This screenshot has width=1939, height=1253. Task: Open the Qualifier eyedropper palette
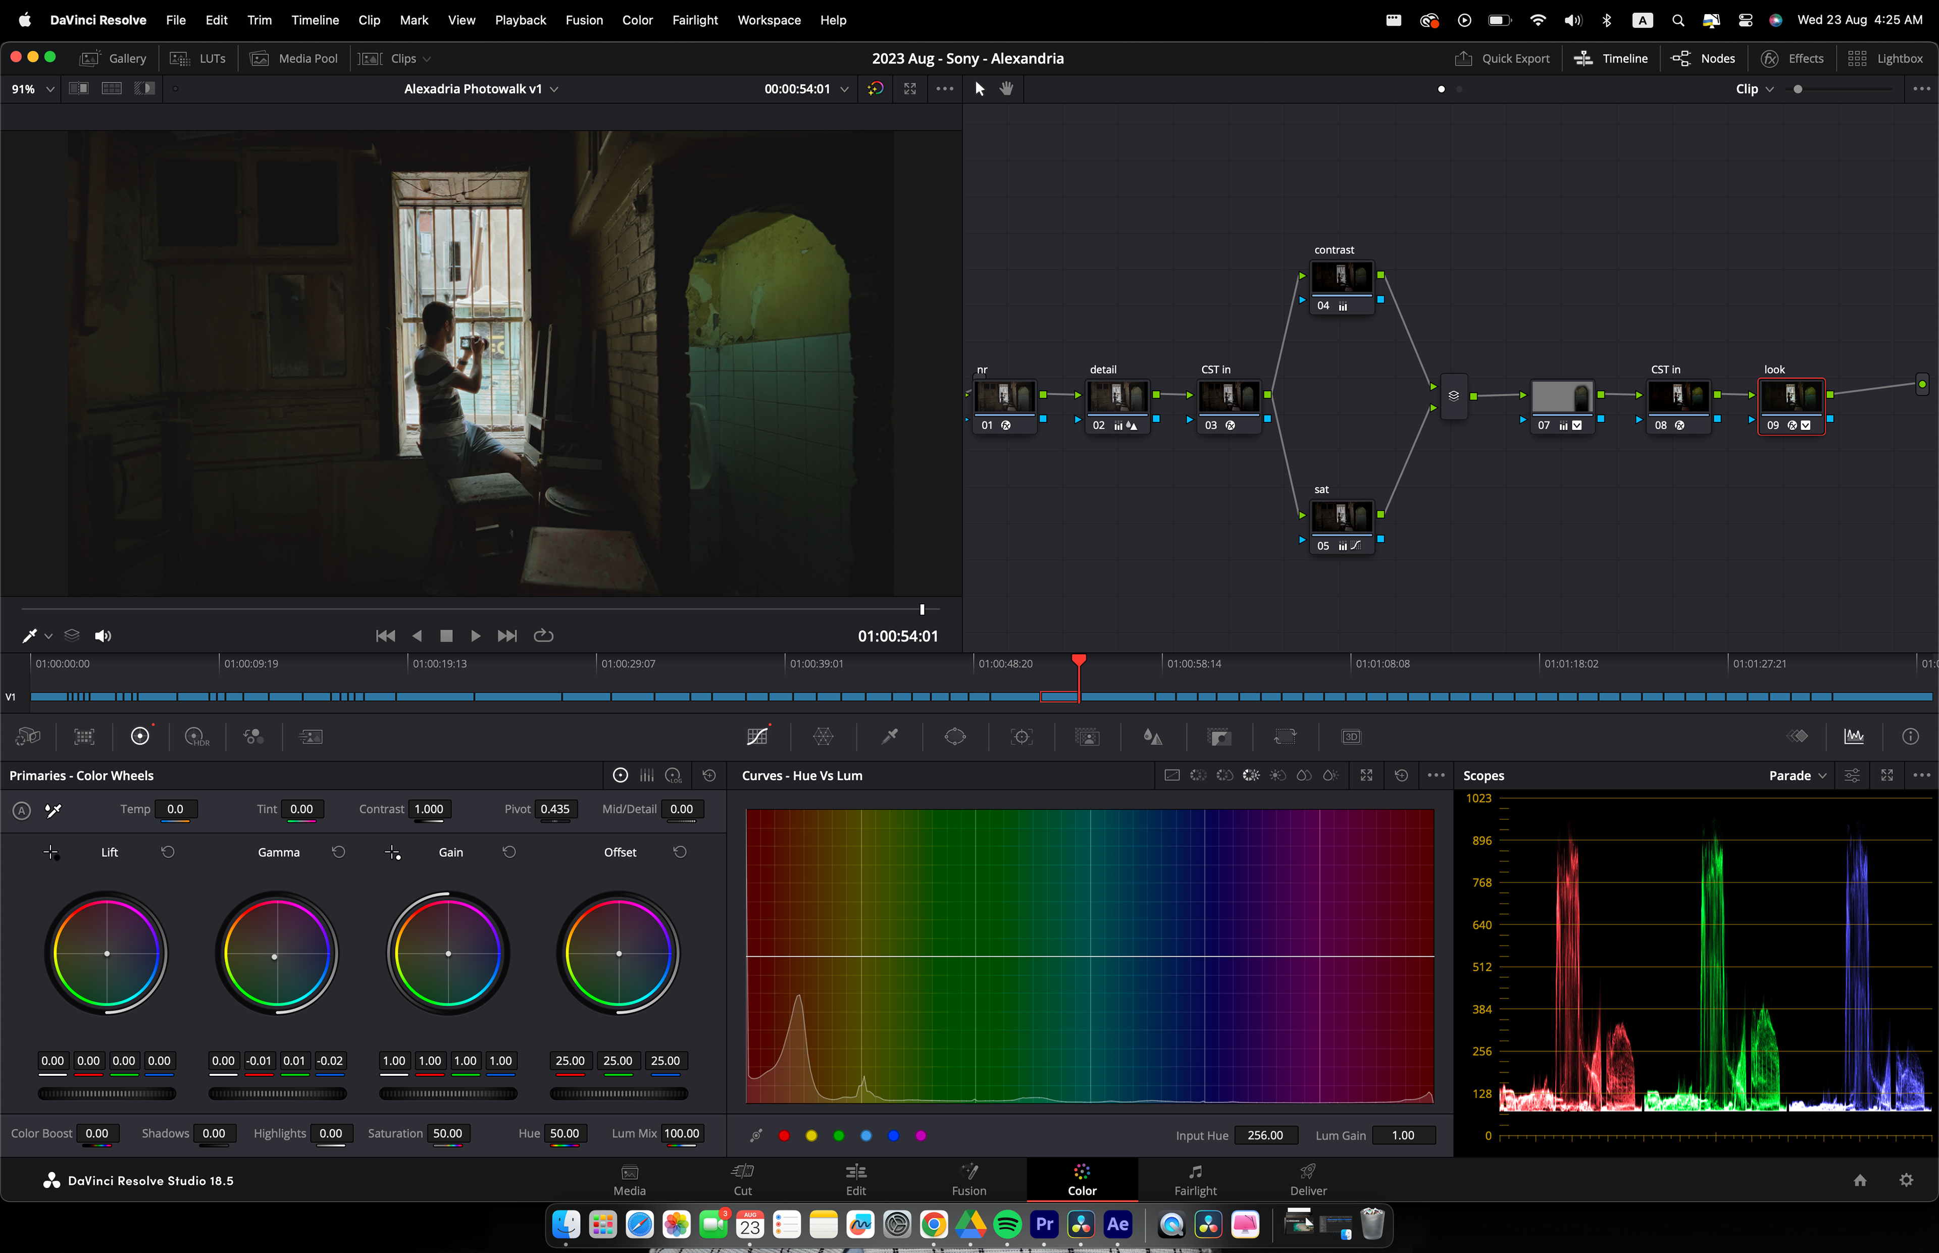pyautogui.click(x=889, y=737)
